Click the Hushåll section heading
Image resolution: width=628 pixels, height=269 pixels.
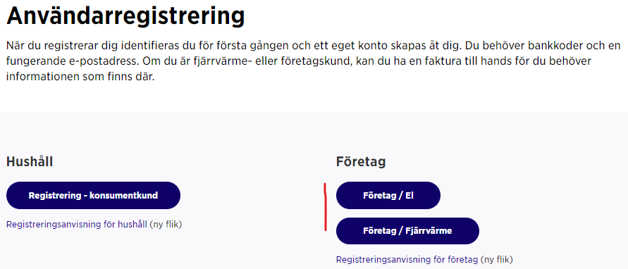[x=30, y=162]
